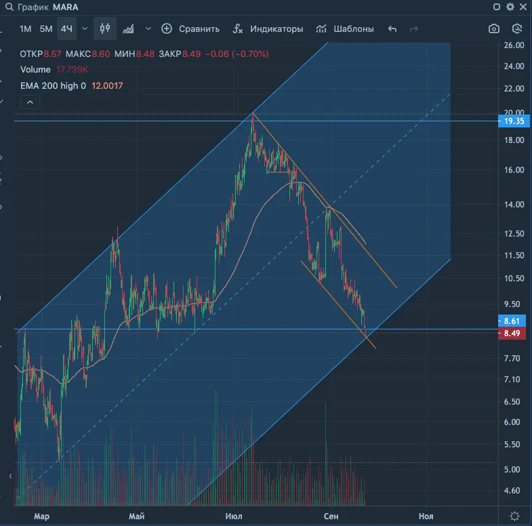This screenshot has height=526, width=532.
Task: Click the Июл label on time axis
Action: pyautogui.click(x=234, y=516)
